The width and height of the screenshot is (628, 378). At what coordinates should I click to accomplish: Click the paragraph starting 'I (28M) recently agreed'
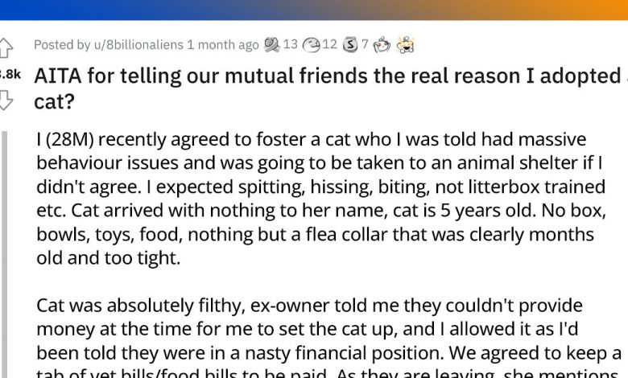(322, 199)
